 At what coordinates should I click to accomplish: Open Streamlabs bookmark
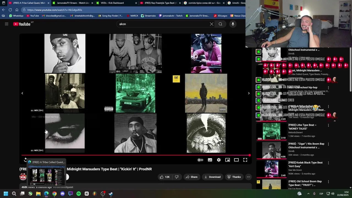tap(148, 16)
